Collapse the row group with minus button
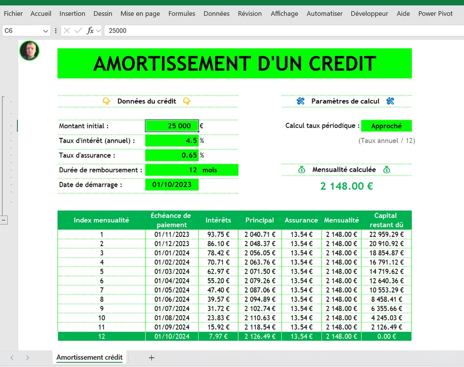The width and height of the screenshot is (464, 367). pyautogui.click(x=3, y=220)
